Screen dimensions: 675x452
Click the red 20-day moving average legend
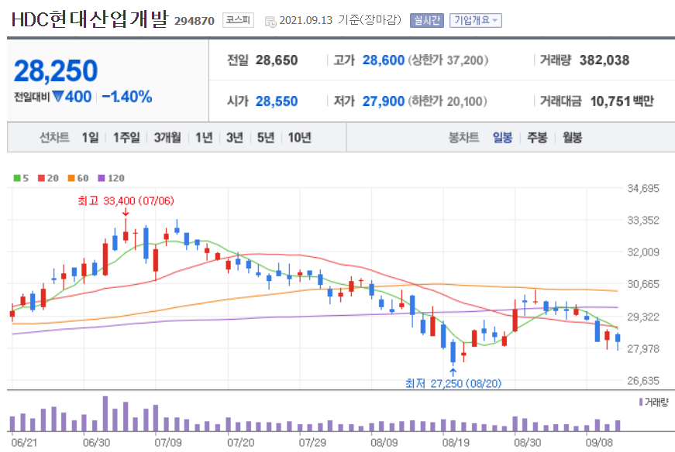coord(48,178)
